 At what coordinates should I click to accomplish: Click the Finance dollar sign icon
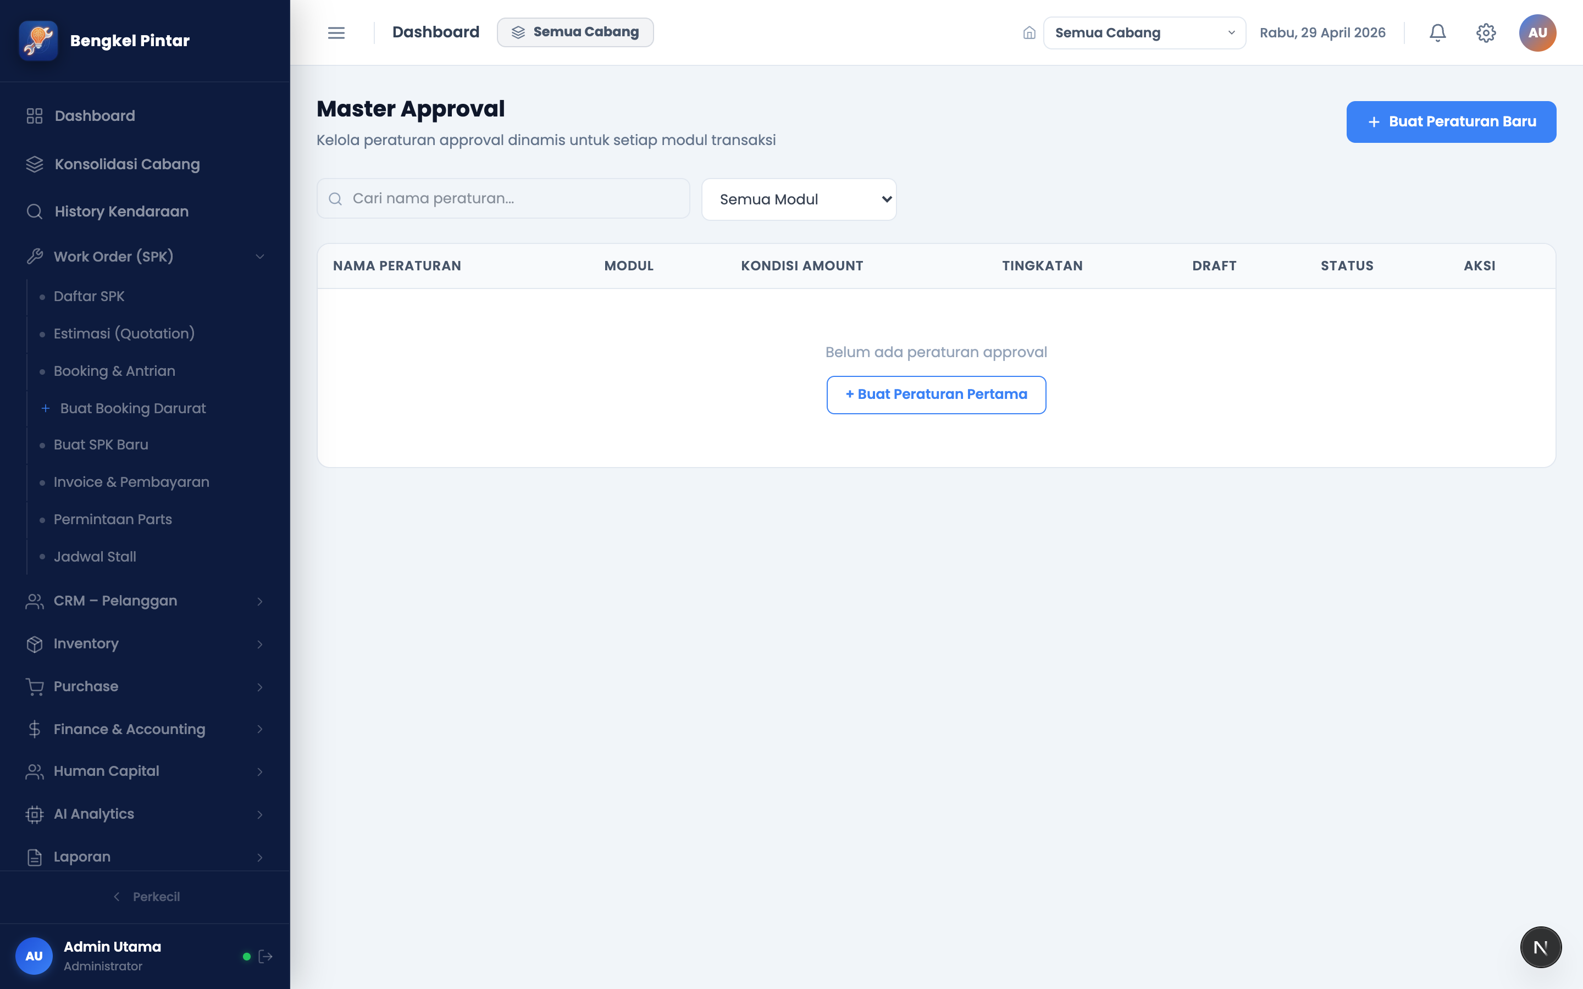point(35,729)
